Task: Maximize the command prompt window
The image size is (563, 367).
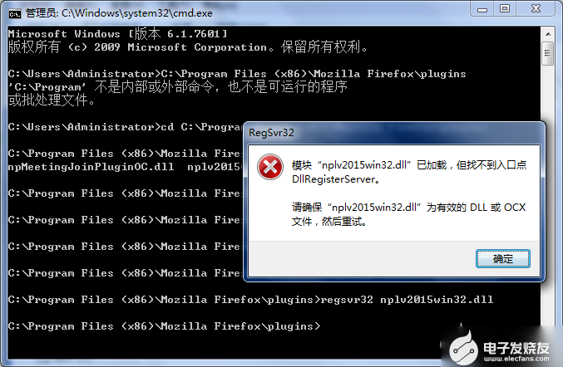Action: (x=505, y=9)
